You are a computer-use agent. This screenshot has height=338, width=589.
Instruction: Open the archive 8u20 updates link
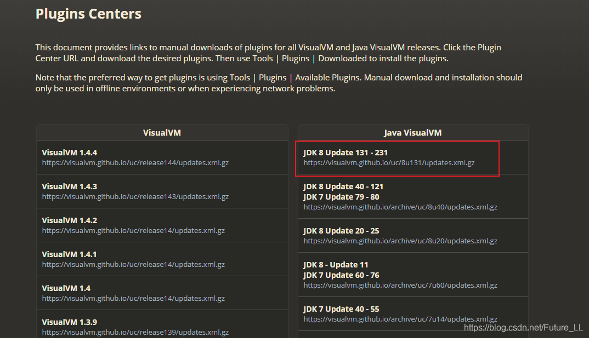click(x=400, y=241)
